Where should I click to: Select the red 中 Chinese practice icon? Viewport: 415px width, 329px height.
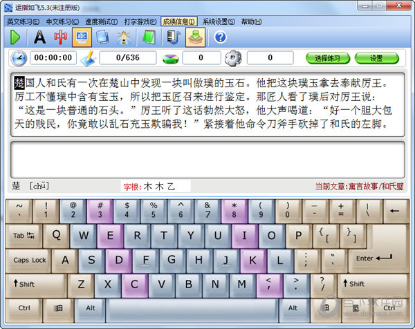tap(61, 37)
